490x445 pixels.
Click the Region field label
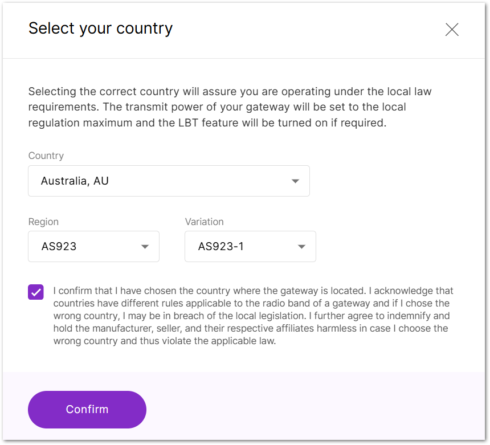click(x=43, y=222)
